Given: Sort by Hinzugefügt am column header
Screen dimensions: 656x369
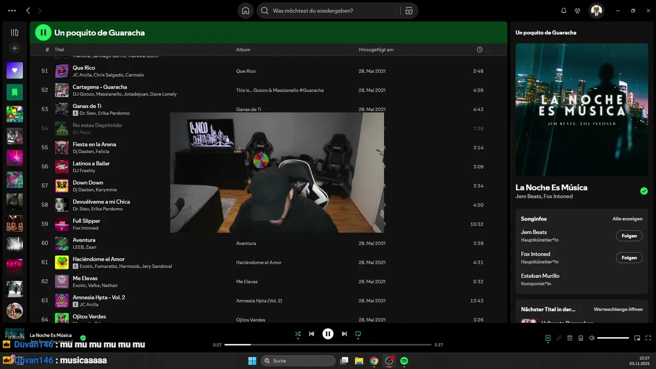Looking at the screenshot, I should tap(376, 50).
